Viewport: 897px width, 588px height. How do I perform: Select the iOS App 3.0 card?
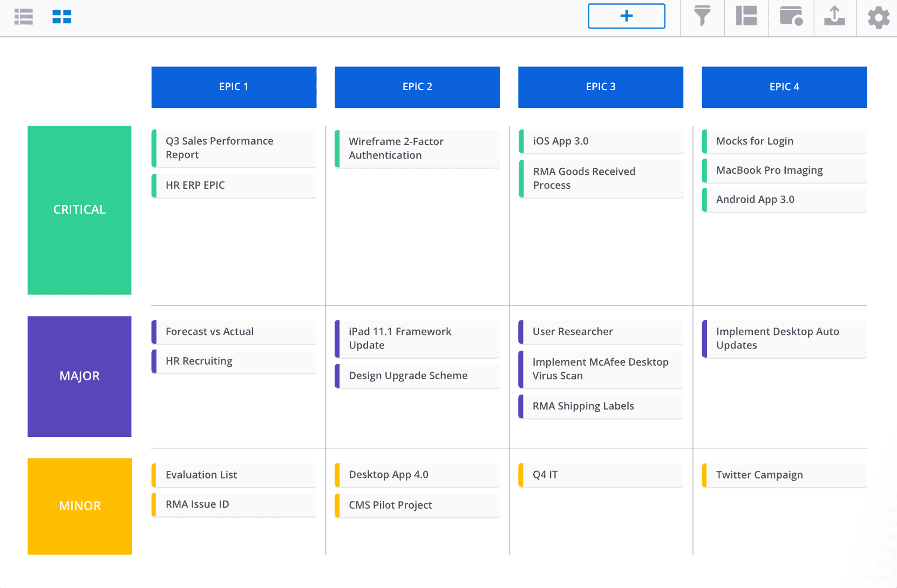pyautogui.click(x=601, y=141)
